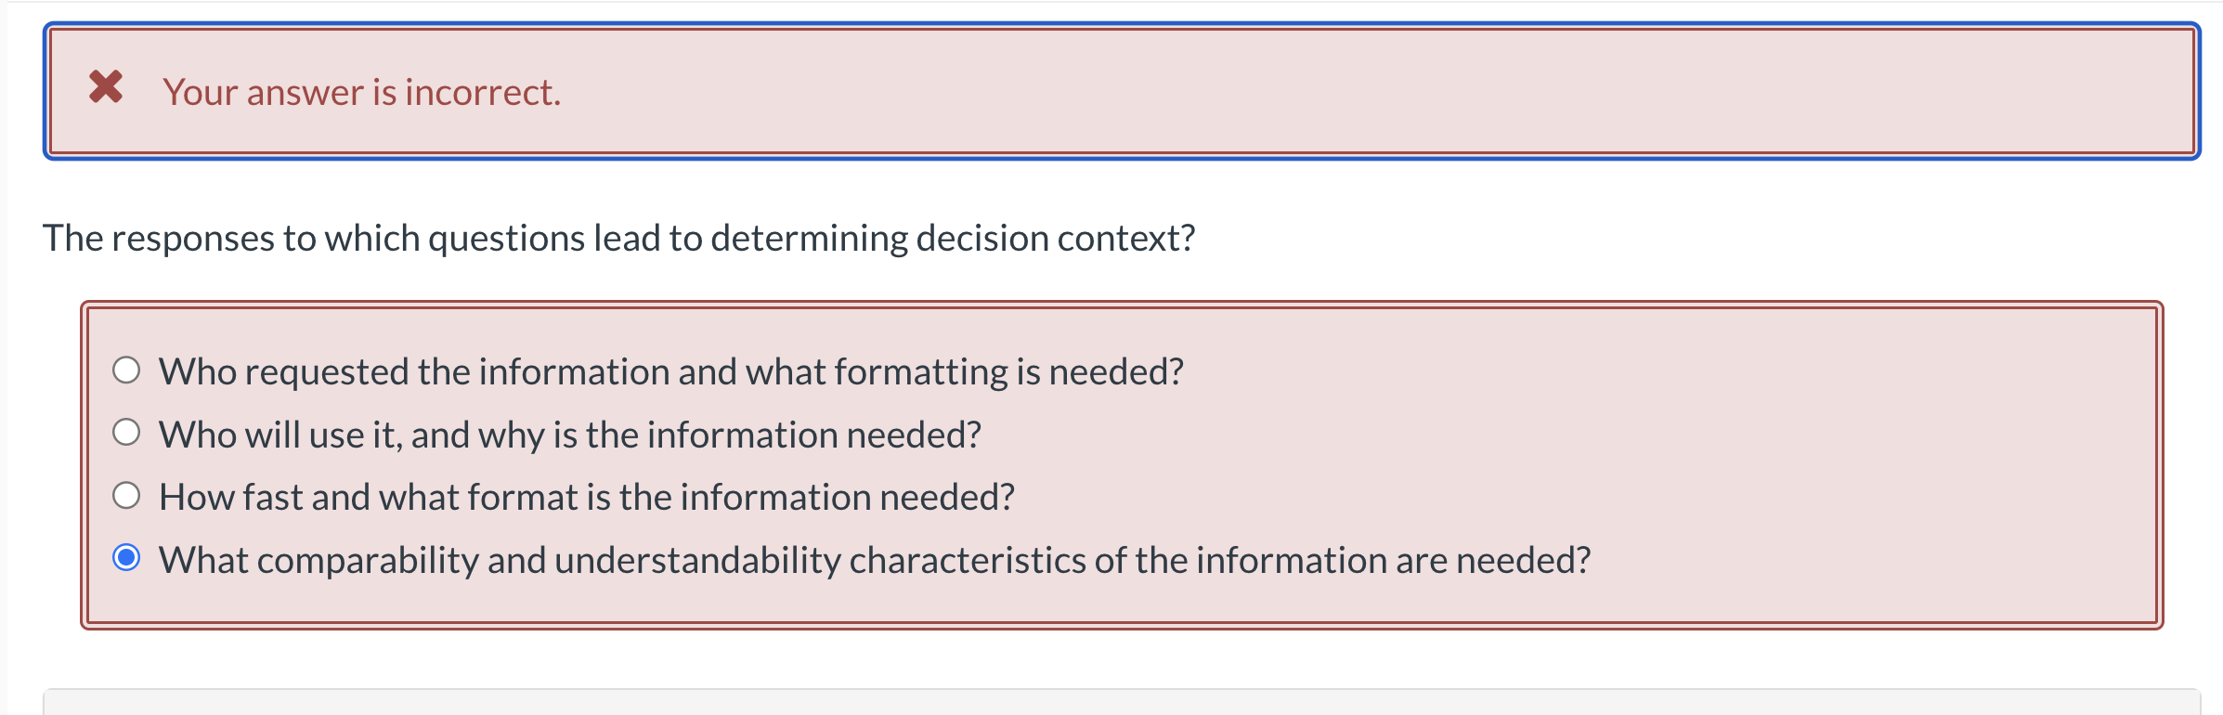The image size is (2223, 715).
Task: Select the "Who will use it" radio button
Action: click(x=126, y=433)
